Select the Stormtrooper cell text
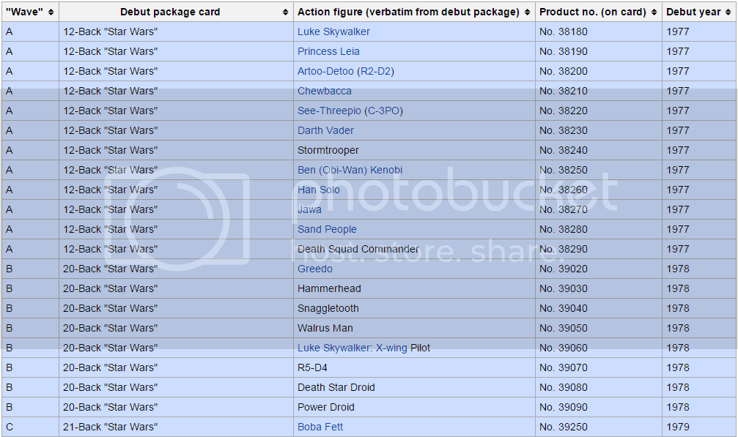The image size is (738, 437). 328,150
